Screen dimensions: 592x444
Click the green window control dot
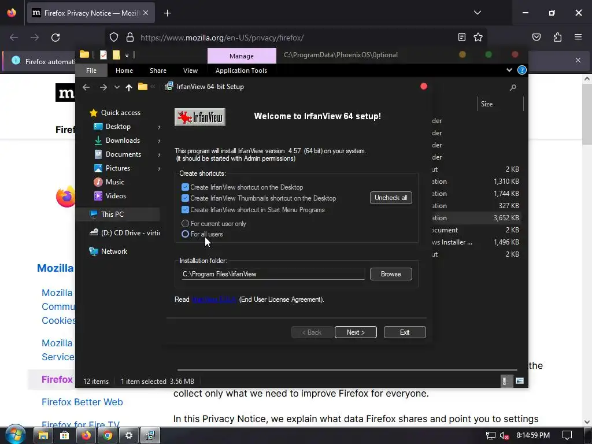pyautogui.click(x=488, y=54)
